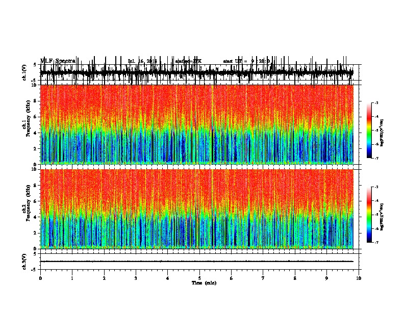This screenshot has width=404, height=312.
Task: Click the '4' kHz tick of ch.1 spectrogram
Action: (x=35, y=133)
